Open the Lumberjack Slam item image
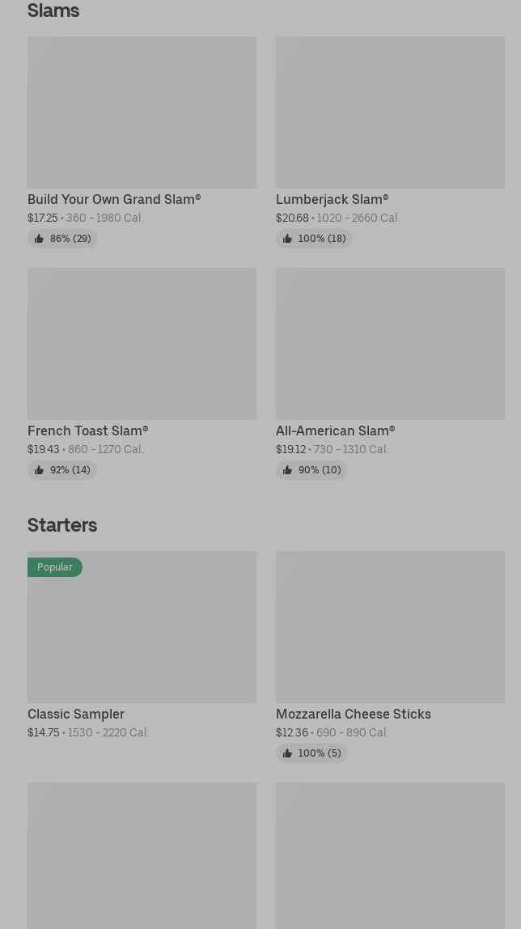This screenshot has width=521, height=929. 390,112
